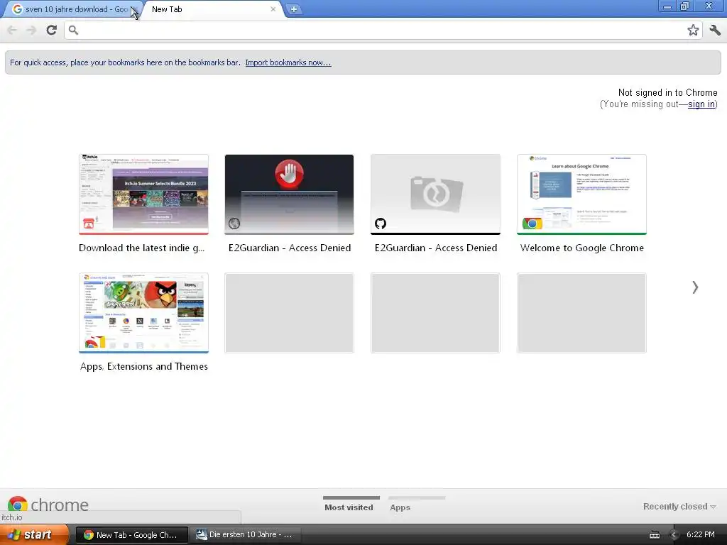The image size is (727, 545).
Task: Open the itch.io indie games thumbnail
Action: click(x=143, y=194)
